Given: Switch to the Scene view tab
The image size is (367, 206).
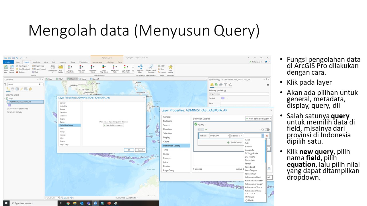Looking at the screenshot, I should point(83,79).
